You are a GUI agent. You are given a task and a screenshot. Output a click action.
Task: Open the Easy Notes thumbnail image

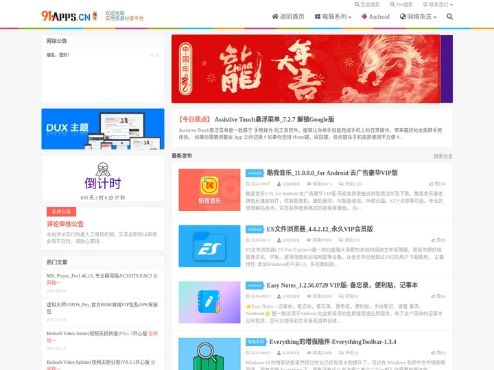[x=209, y=302]
